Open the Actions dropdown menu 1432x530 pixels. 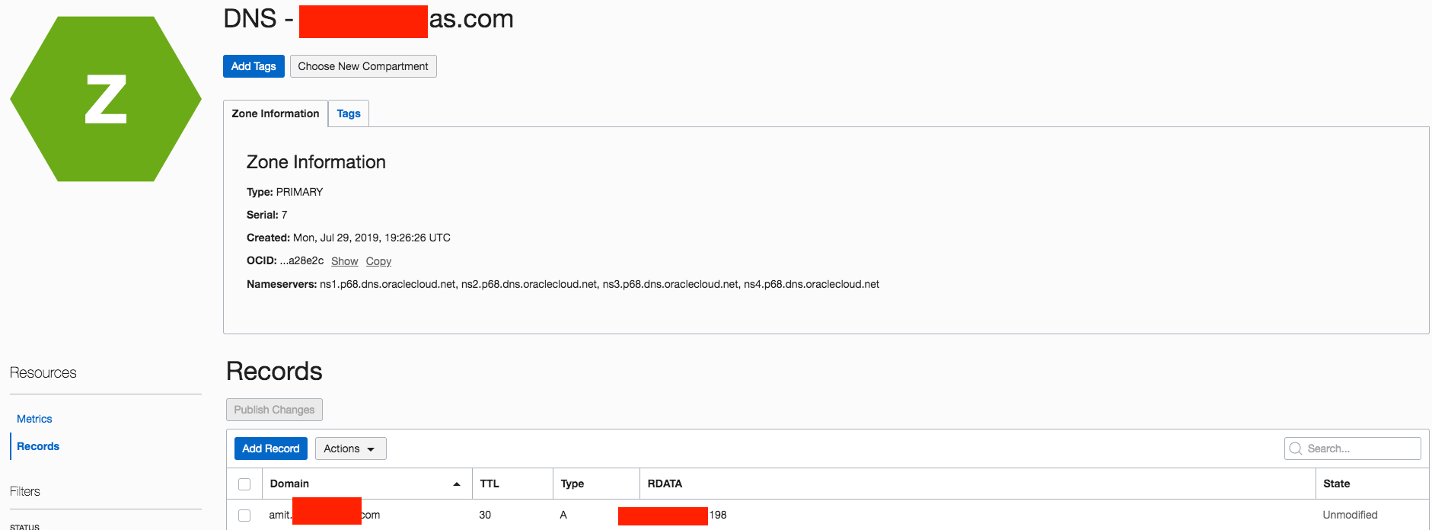coord(350,449)
